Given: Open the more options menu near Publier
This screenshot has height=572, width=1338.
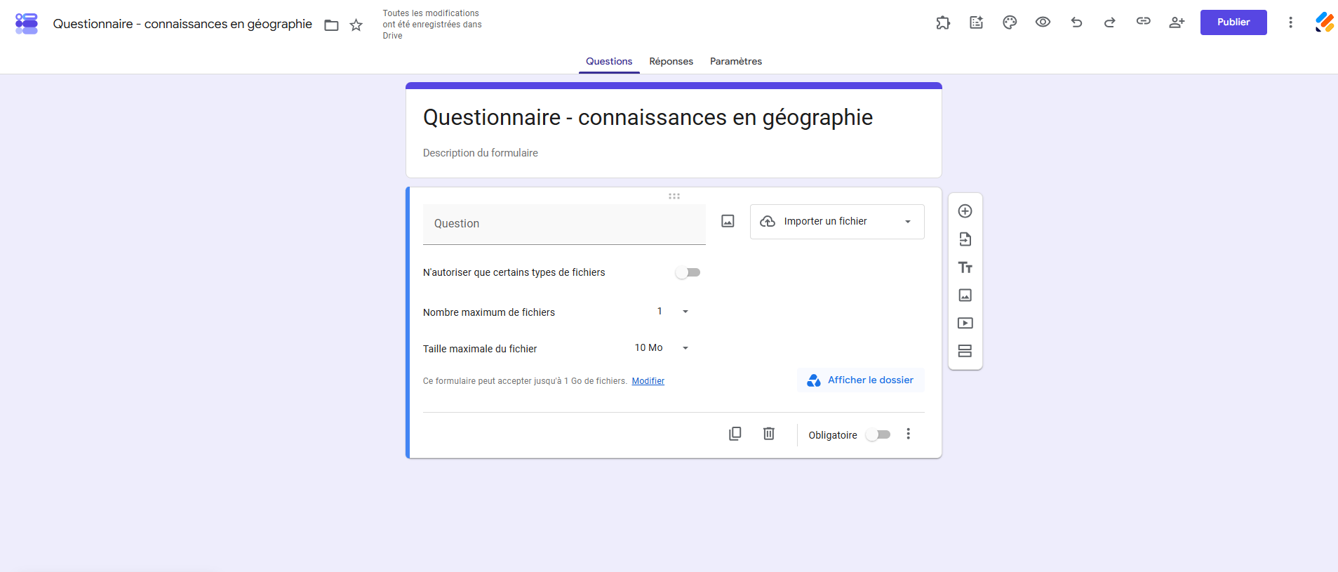Looking at the screenshot, I should [x=1290, y=22].
